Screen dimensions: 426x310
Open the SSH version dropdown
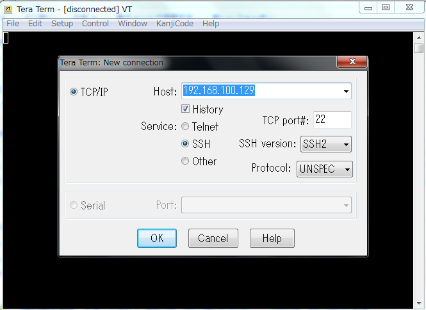coord(326,144)
